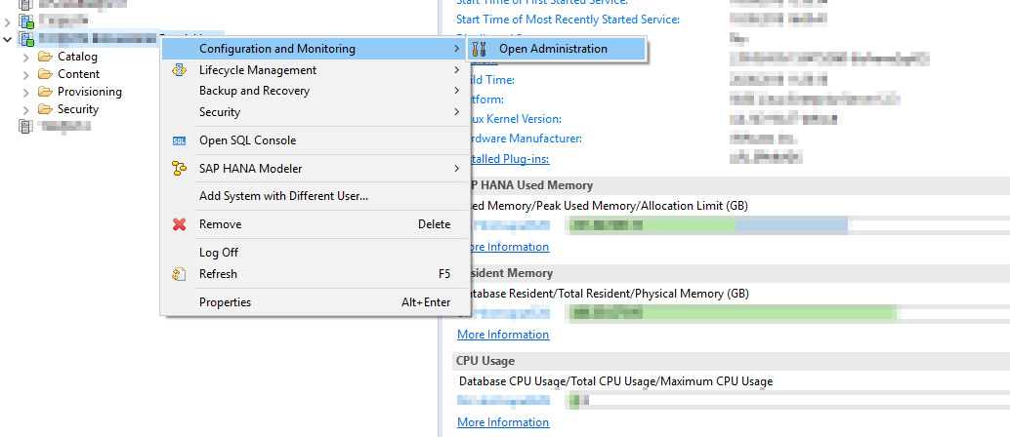The width and height of the screenshot is (1010, 437).
Task: Click the SQL console icon
Action: (x=179, y=140)
